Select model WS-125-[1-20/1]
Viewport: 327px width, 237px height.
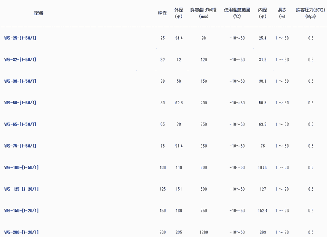click(21, 189)
